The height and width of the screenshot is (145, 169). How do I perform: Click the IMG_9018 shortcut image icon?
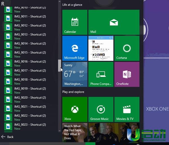pyautogui.click(x=8, y=81)
